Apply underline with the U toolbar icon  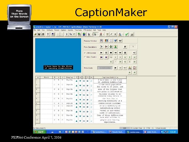pos(115,34)
